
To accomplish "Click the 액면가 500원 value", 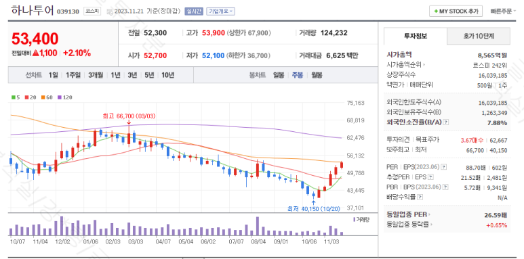I will [x=485, y=85].
